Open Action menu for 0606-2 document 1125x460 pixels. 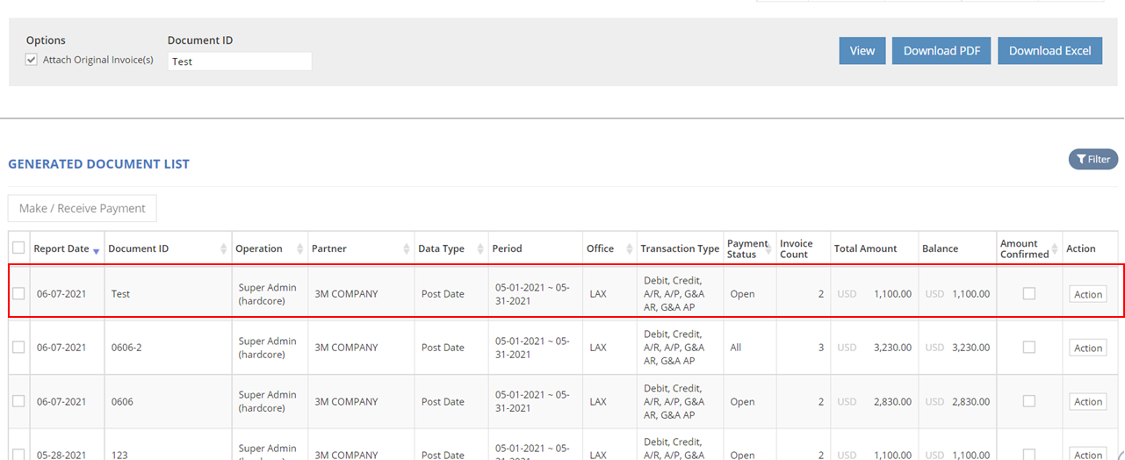point(1087,348)
